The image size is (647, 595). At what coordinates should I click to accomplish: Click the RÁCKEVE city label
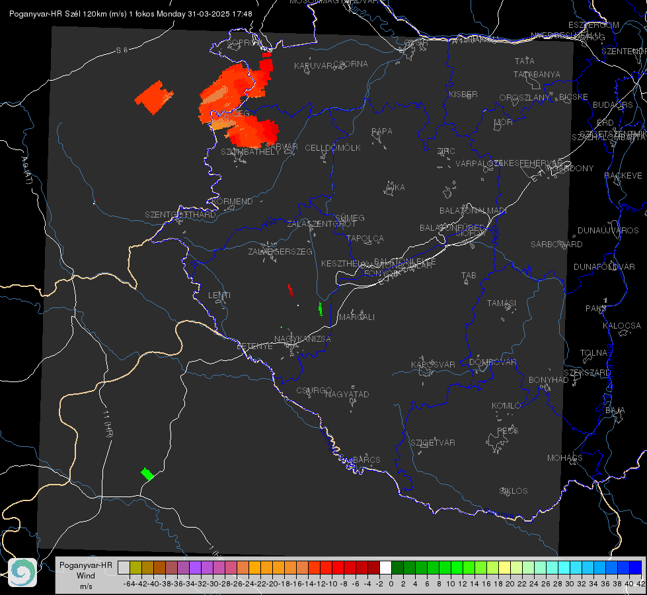623,176
